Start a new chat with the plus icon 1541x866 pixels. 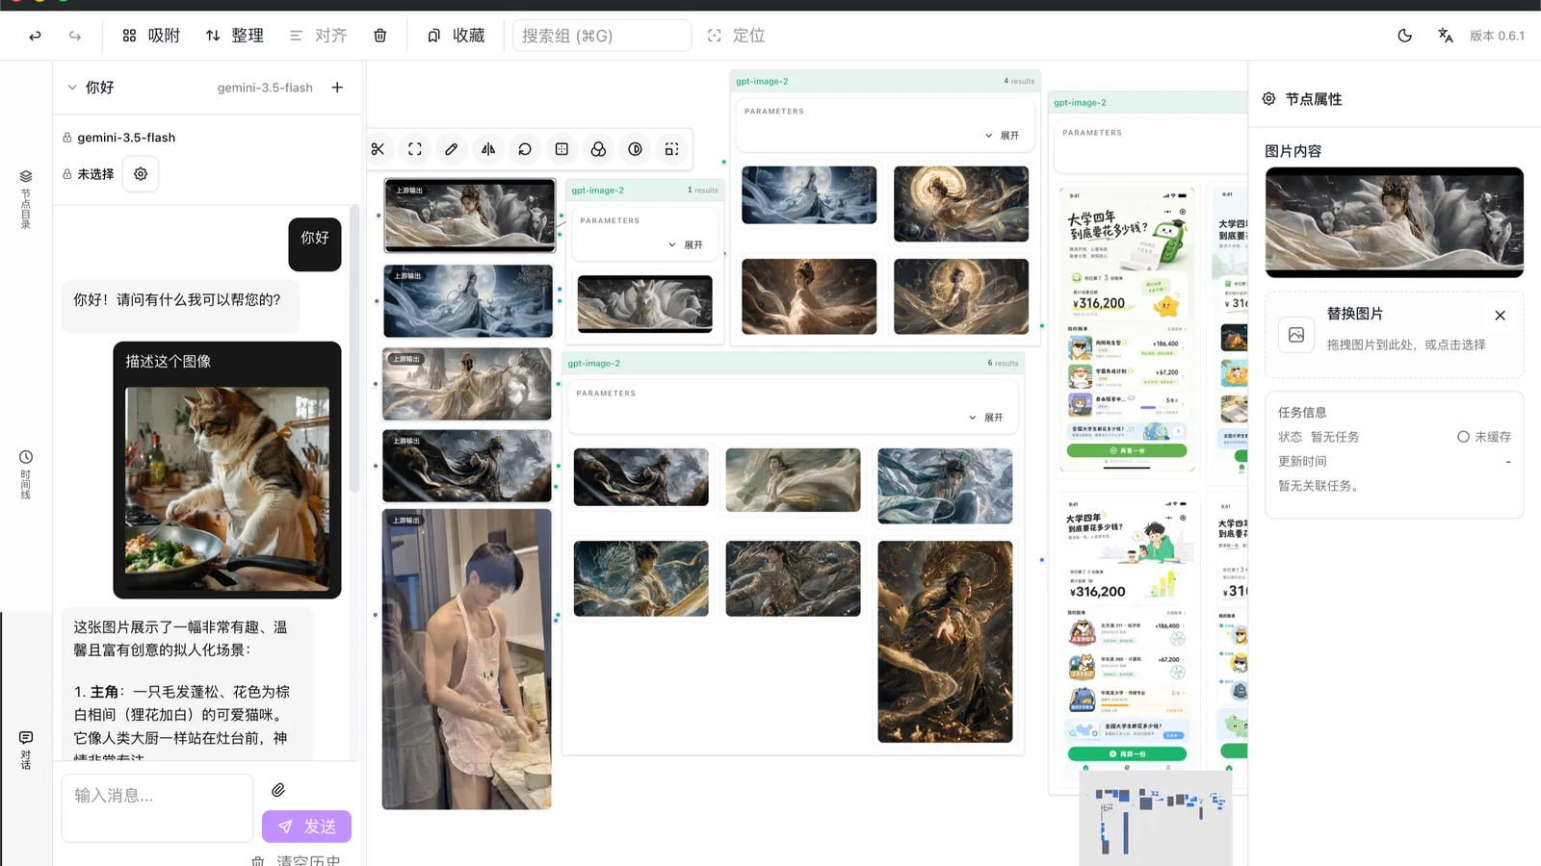(337, 88)
